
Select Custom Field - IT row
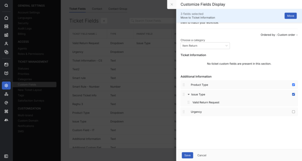[x=122, y=130]
